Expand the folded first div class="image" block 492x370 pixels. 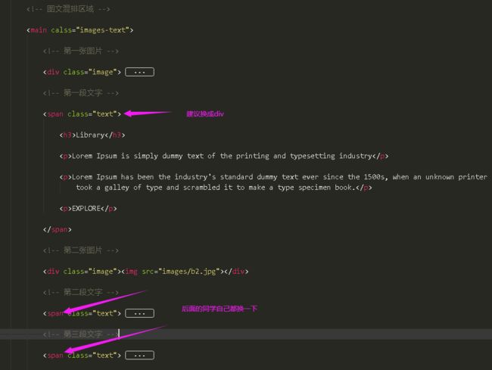tap(139, 72)
